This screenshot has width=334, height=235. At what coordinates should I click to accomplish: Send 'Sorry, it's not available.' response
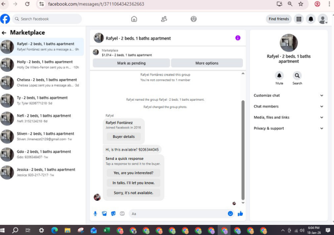tap(134, 193)
